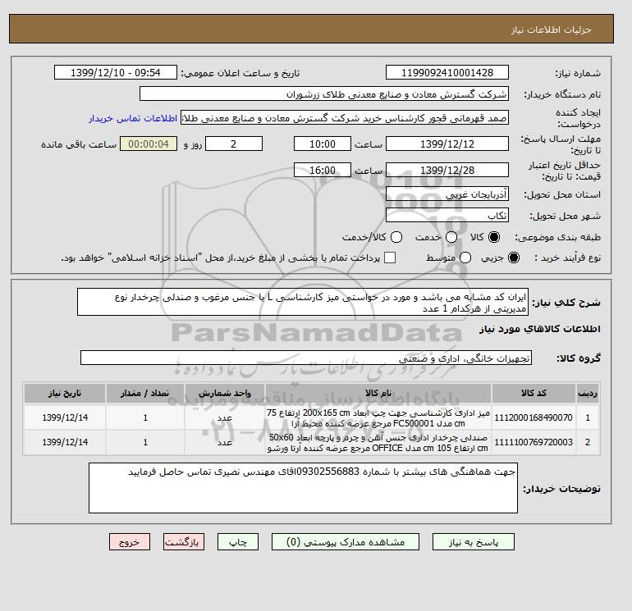This screenshot has height=611, width=632.
Task: Click the unit عدد cell in row 1
Action: pyautogui.click(x=225, y=417)
